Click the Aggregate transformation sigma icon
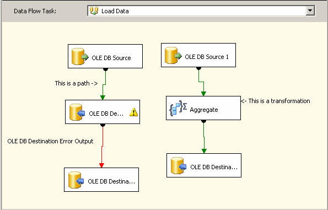328x210 pixels. 178,109
